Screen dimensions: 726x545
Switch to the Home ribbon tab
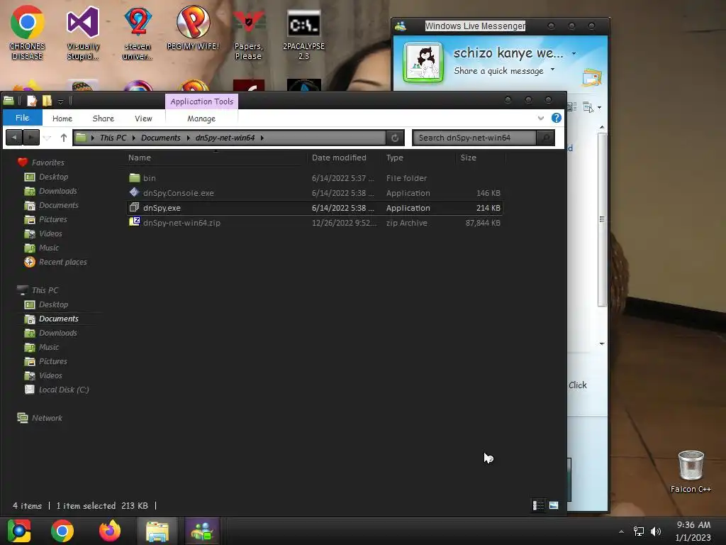(62, 119)
